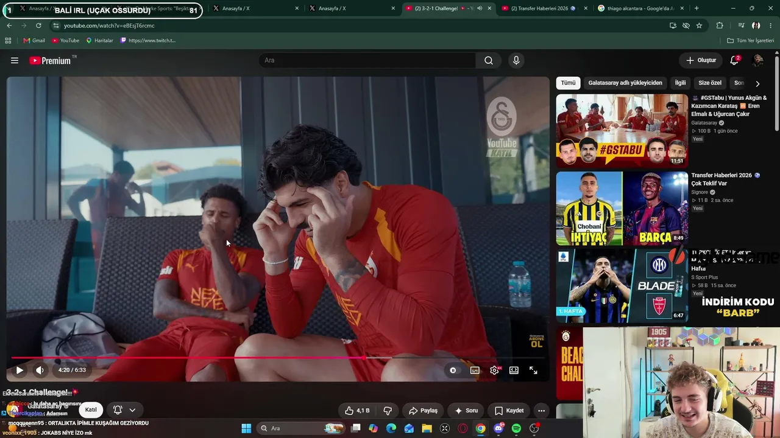This screenshot has width=780, height=438.
Task: Focus the YouTube Ara search field
Action: click(367, 60)
